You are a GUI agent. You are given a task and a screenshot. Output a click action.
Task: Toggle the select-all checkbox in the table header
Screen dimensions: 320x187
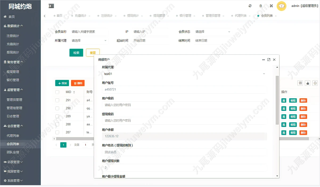[57, 92]
